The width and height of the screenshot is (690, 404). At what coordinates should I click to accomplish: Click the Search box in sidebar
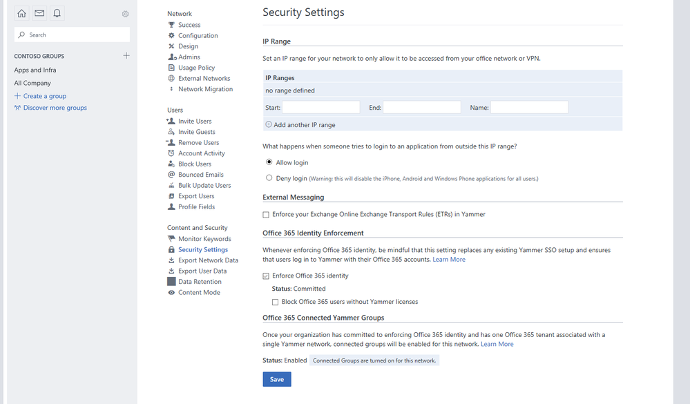pyautogui.click(x=72, y=35)
